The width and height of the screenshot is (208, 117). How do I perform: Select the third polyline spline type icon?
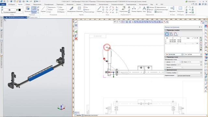(x=176, y=34)
